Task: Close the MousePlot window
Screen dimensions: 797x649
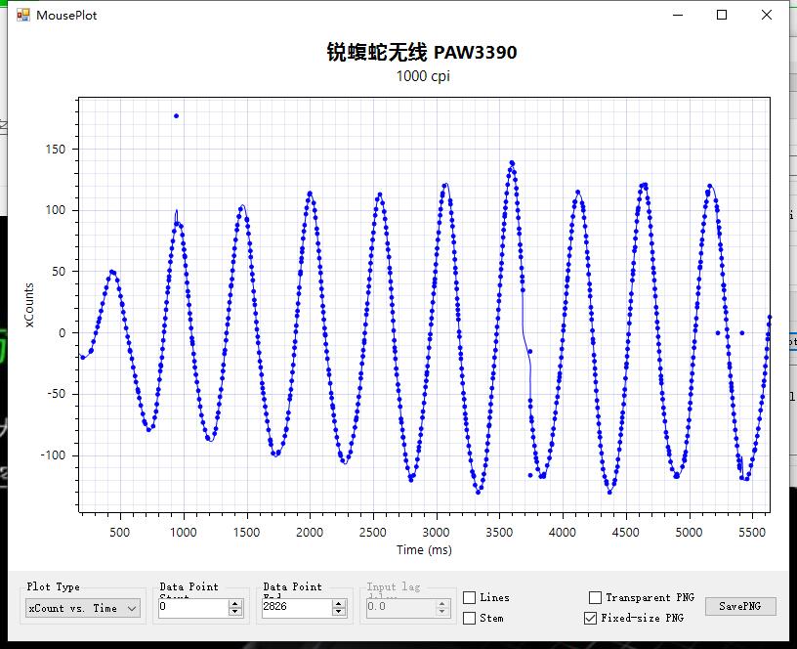Action: [767, 15]
